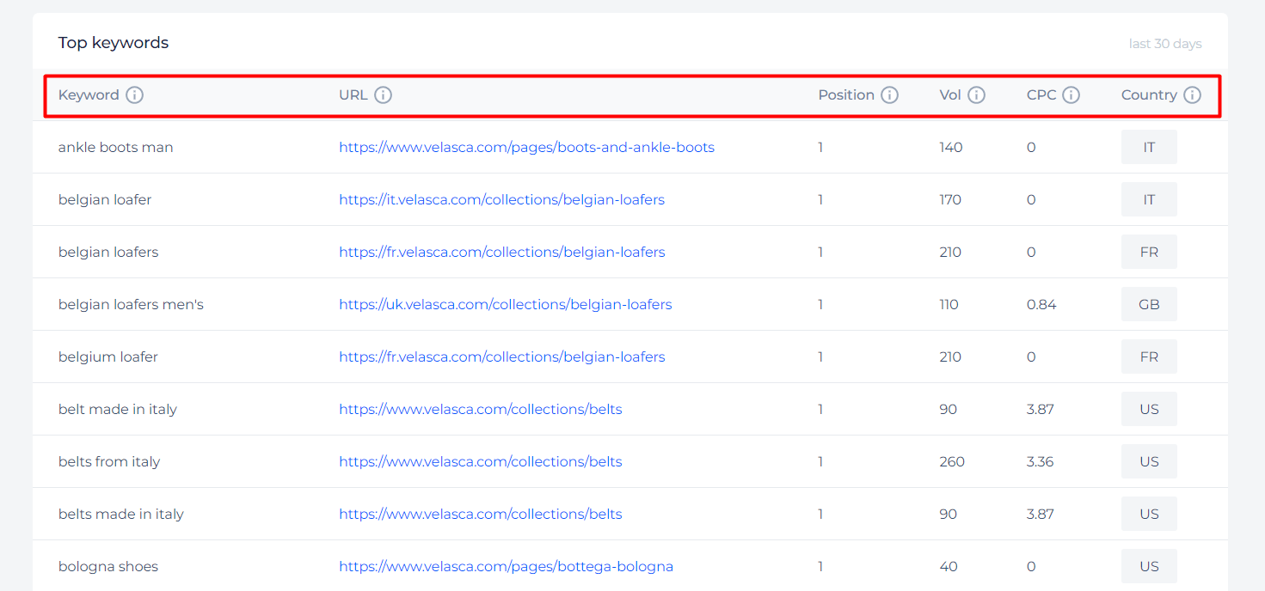Open belts link in belt made in italy row

pyautogui.click(x=481, y=409)
